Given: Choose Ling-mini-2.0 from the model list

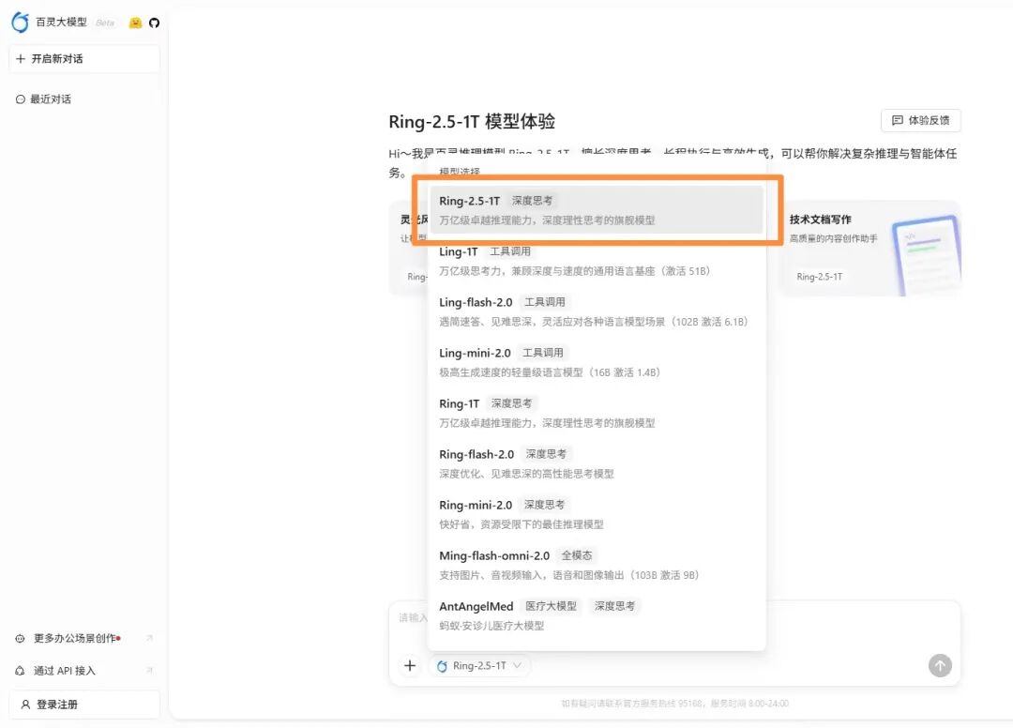Looking at the screenshot, I should (x=597, y=362).
